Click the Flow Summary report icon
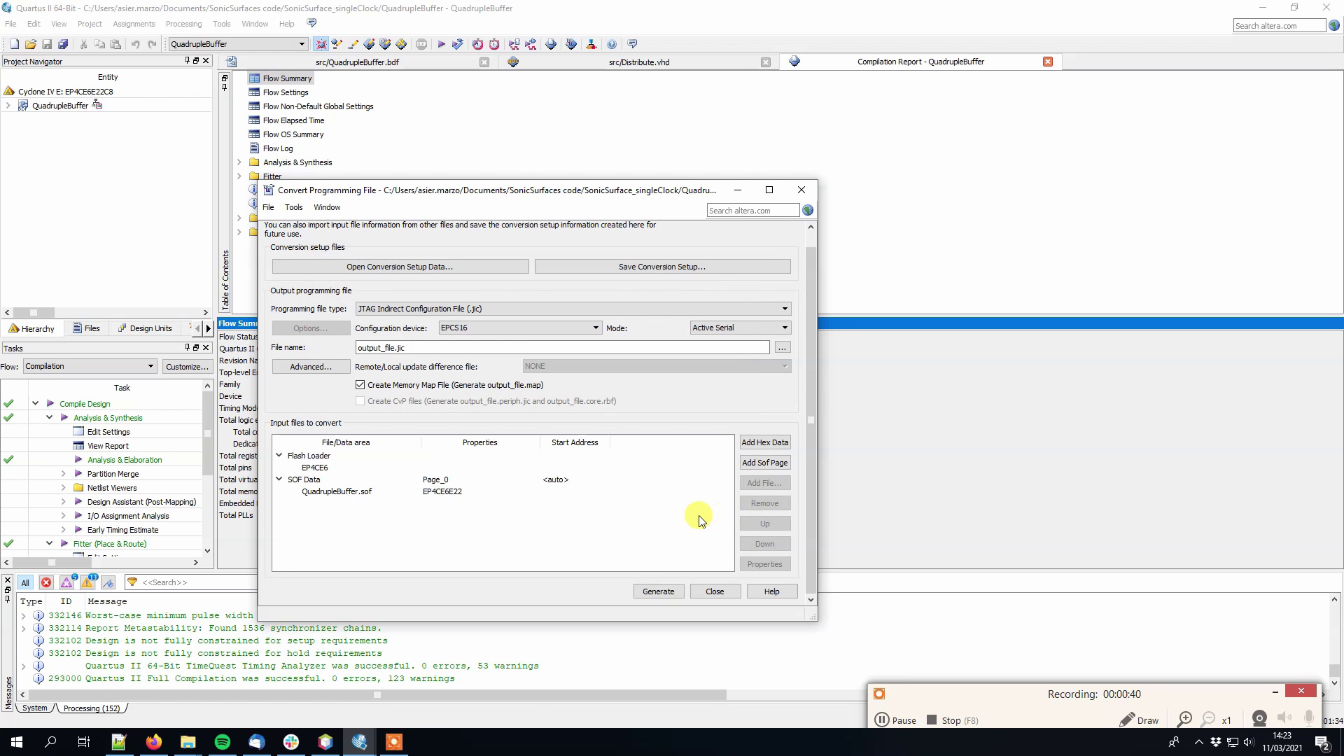1344x756 pixels. pyautogui.click(x=255, y=78)
